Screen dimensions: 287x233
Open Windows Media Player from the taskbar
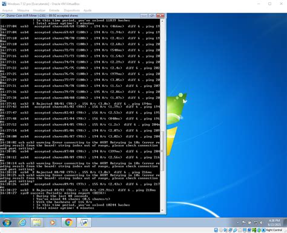(53, 223)
